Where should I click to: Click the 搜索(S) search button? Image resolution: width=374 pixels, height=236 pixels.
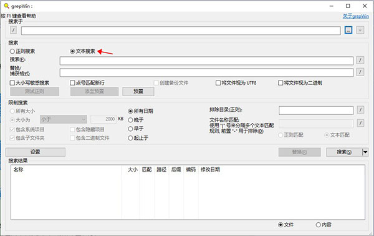[344, 152]
